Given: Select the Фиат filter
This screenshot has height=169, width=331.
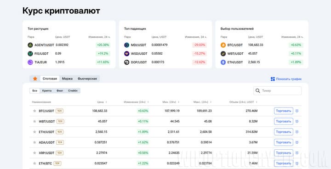Looking at the screenshot, I should click(x=60, y=91).
